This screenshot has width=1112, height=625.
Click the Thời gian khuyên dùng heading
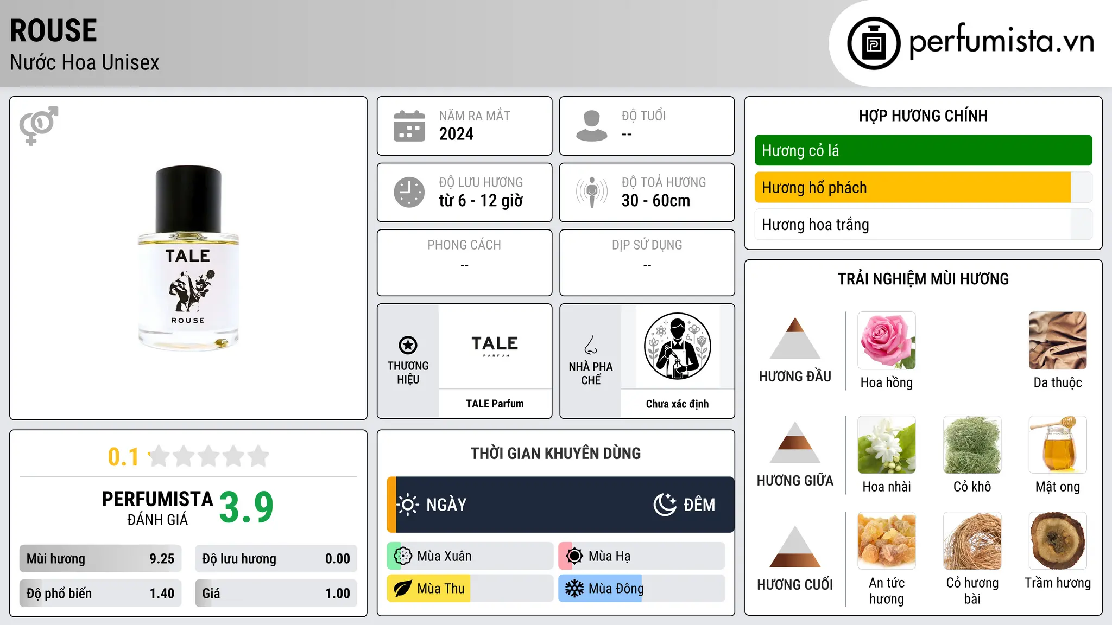tap(556, 454)
